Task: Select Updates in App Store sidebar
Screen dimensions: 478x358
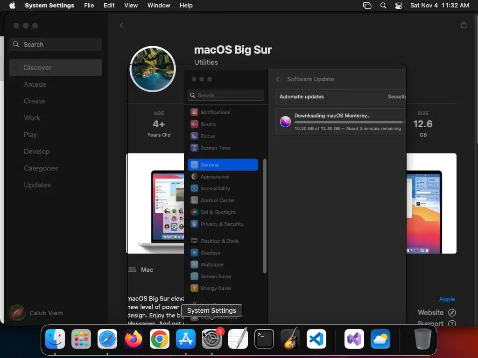Action: pyautogui.click(x=56, y=185)
